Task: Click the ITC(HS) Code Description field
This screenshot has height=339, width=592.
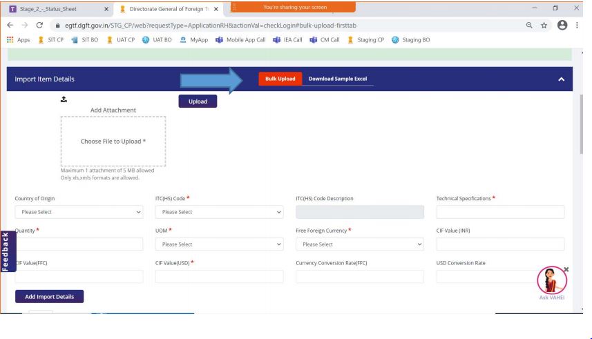Action: pos(360,212)
